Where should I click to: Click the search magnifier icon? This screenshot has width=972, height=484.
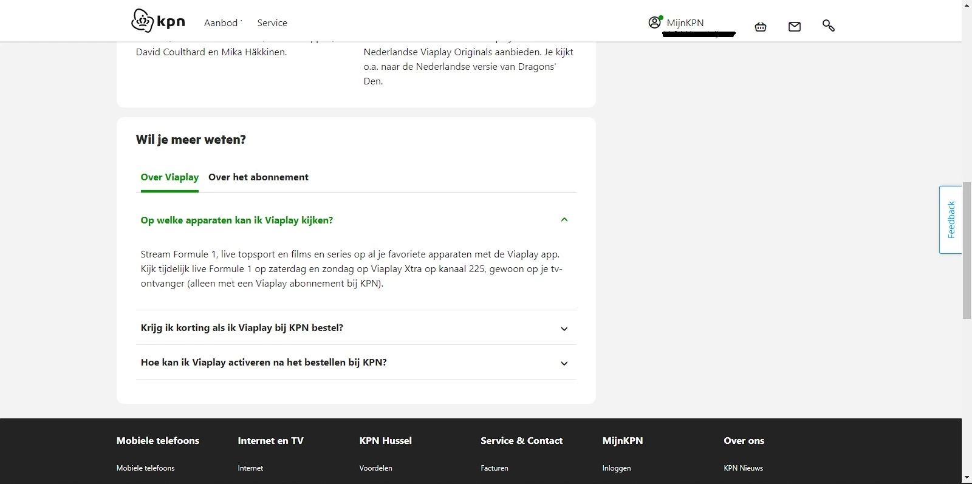tap(828, 26)
